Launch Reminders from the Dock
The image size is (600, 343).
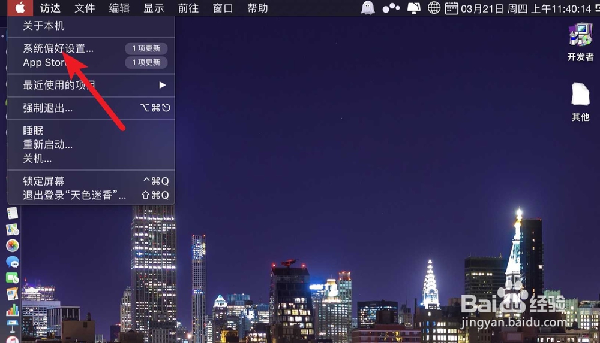pos(12,213)
